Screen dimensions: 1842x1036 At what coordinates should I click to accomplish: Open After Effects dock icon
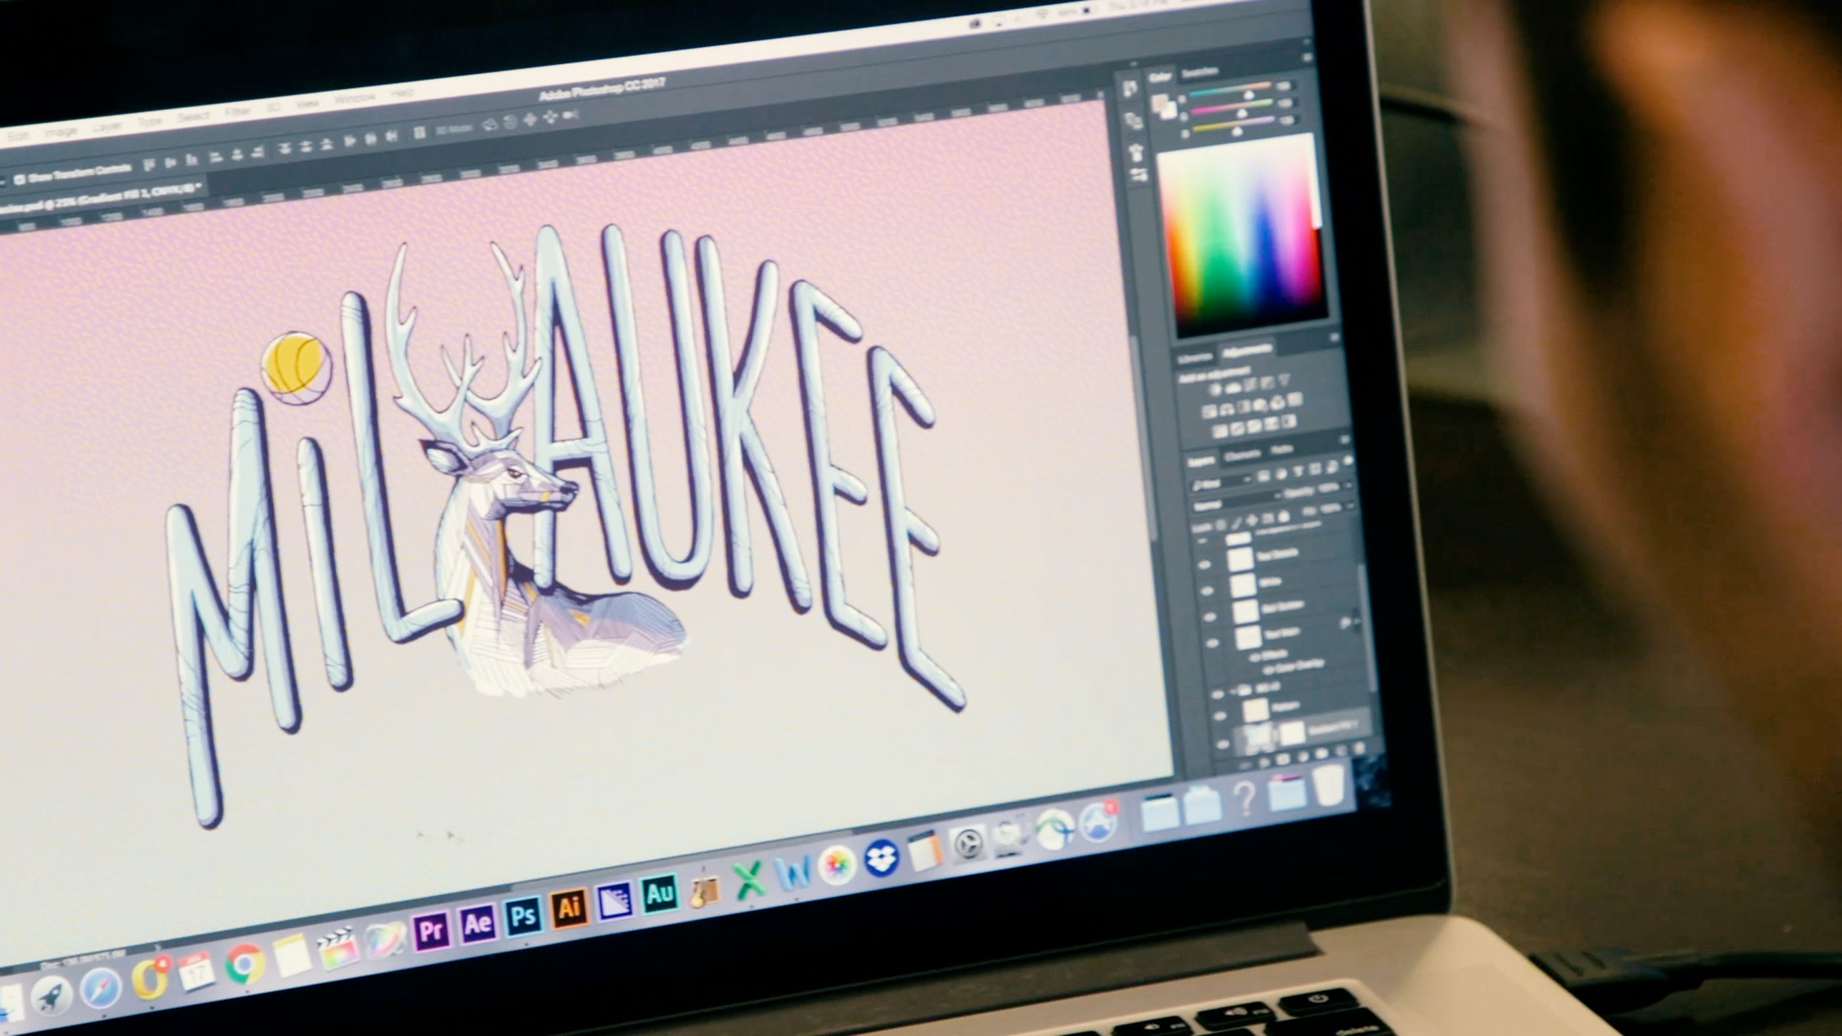(x=477, y=924)
